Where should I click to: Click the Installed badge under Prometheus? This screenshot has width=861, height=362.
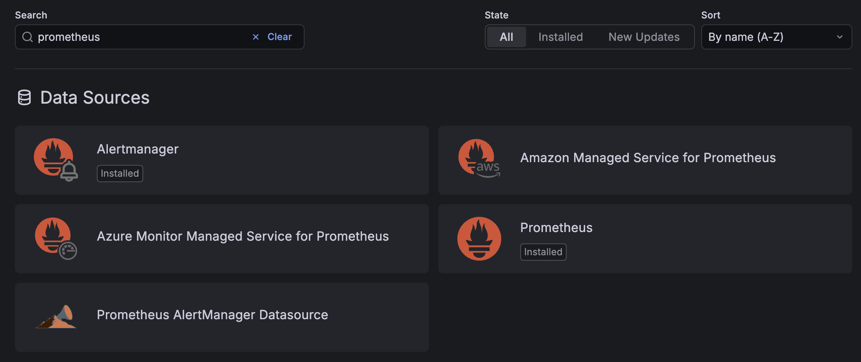click(x=543, y=252)
